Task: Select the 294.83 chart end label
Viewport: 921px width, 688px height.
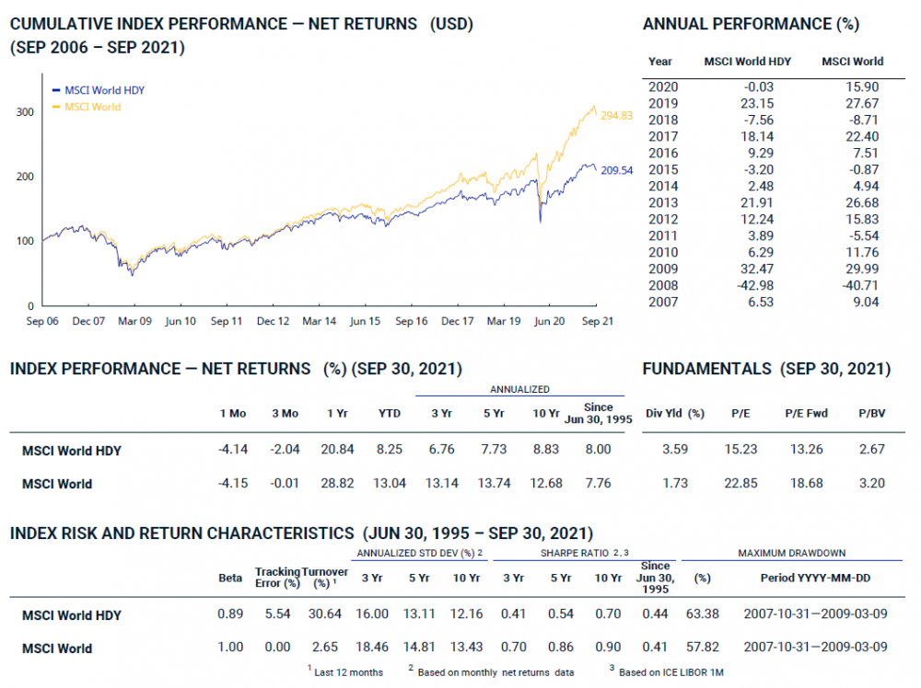Action: (616, 115)
